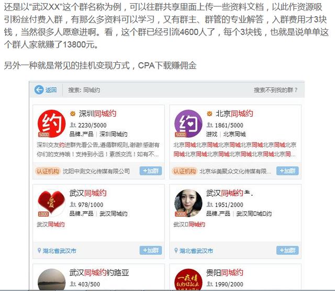Open the purple 约 avatar of 北京同城约
335x291 pixels.
(x=188, y=124)
